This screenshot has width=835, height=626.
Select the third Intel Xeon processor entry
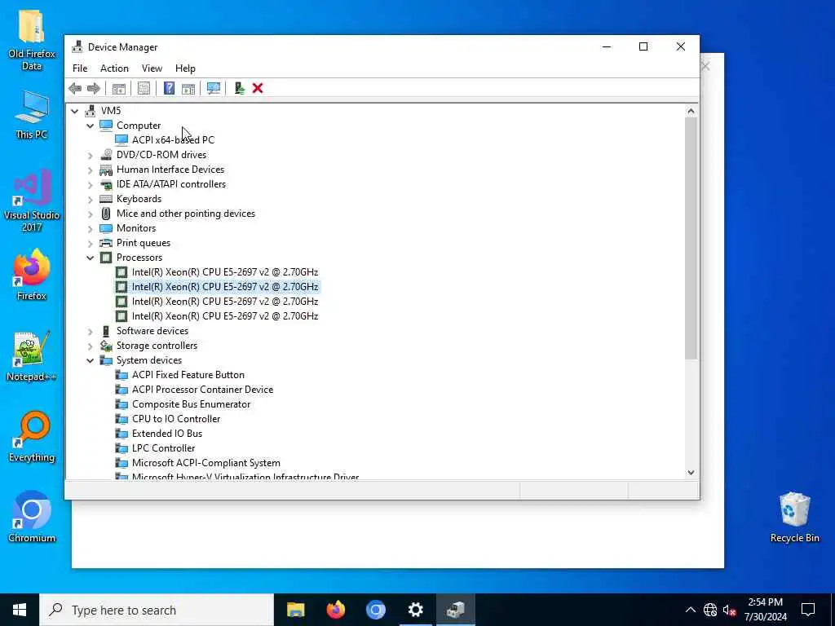(x=225, y=302)
